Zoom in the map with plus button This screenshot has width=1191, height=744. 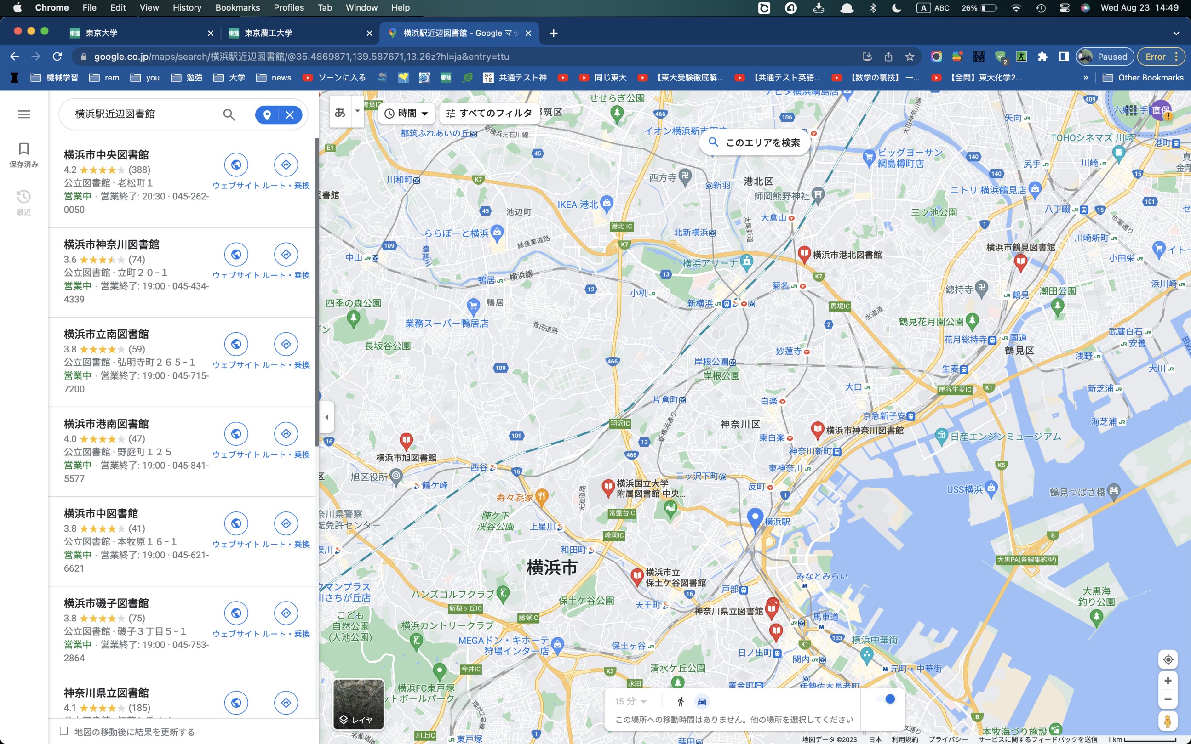pyautogui.click(x=1168, y=681)
